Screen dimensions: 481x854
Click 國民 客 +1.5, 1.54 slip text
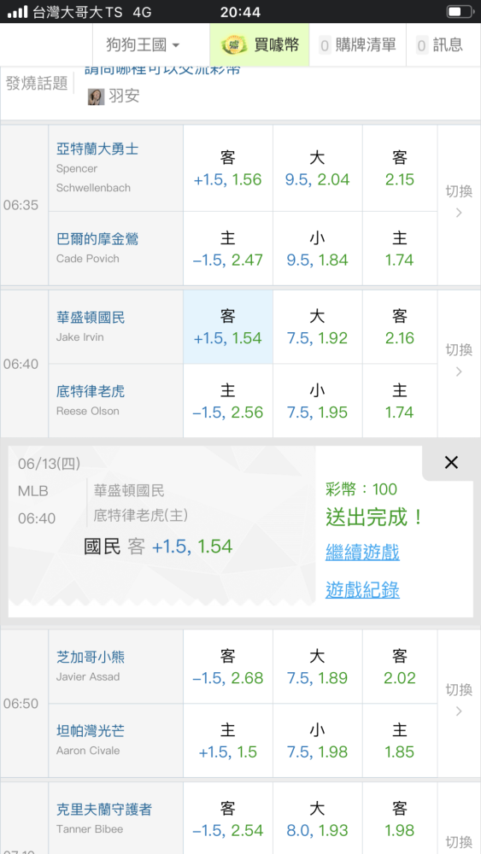(158, 547)
